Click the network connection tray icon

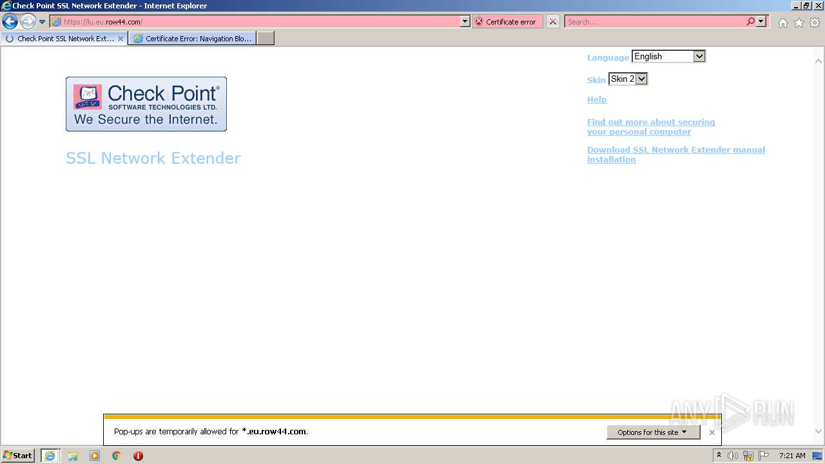pyautogui.click(x=748, y=456)
